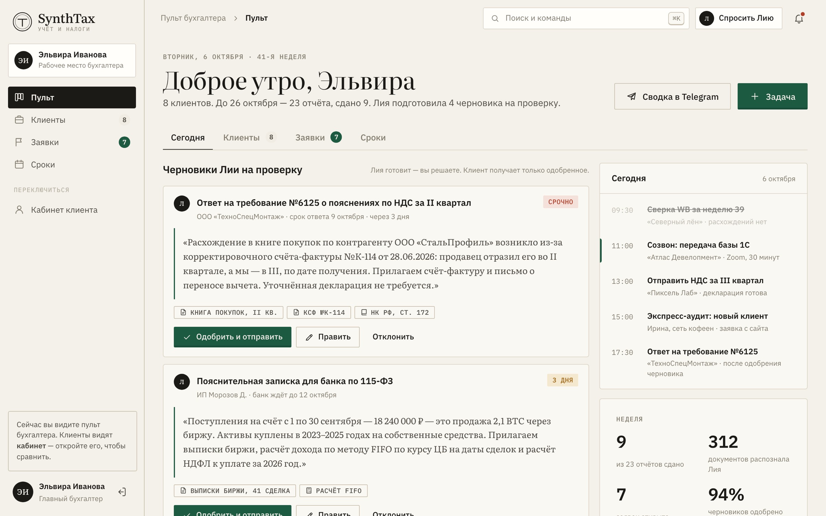Open Клиенты in the sidebar

coord(72,120)
